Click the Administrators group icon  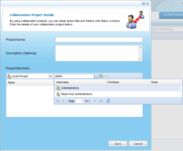tap(58, 88)
